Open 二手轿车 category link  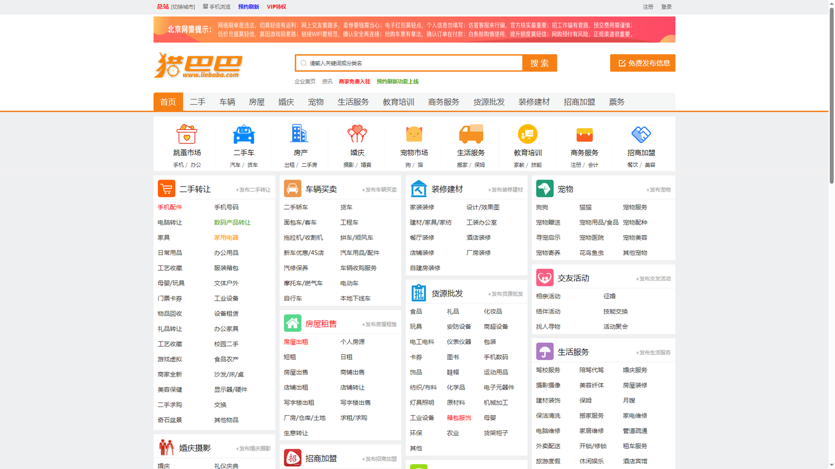tap(296, 207)
